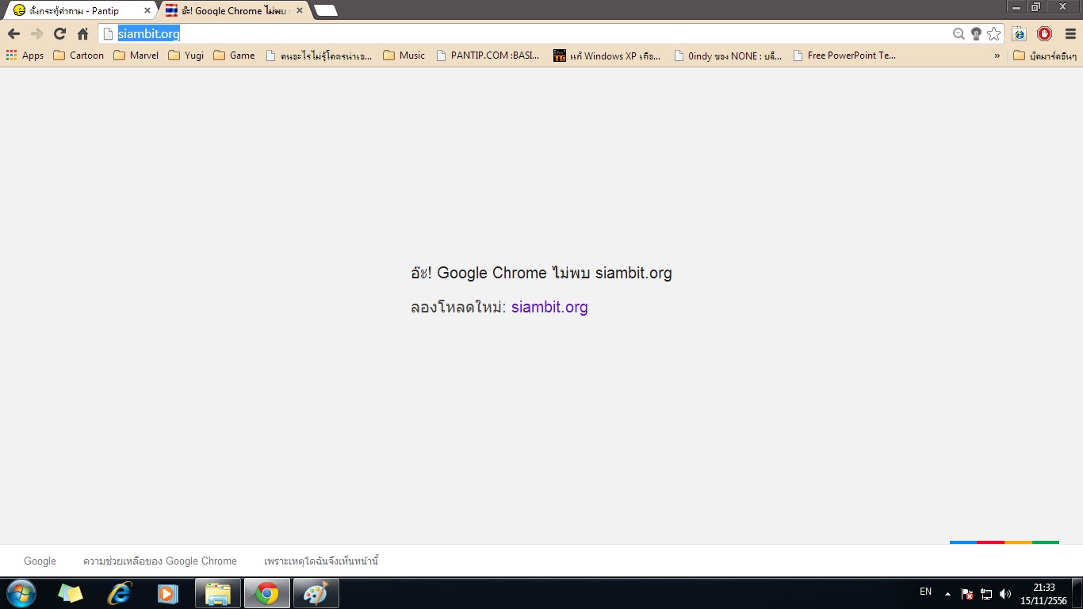Open the other bookmarks folder
This screenshot has height=609, width=1083.
pos(1044,56)
